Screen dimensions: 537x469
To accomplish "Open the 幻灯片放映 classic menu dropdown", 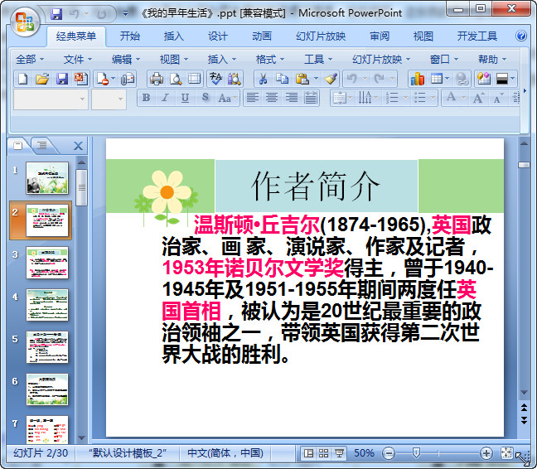I will [380, 59].
